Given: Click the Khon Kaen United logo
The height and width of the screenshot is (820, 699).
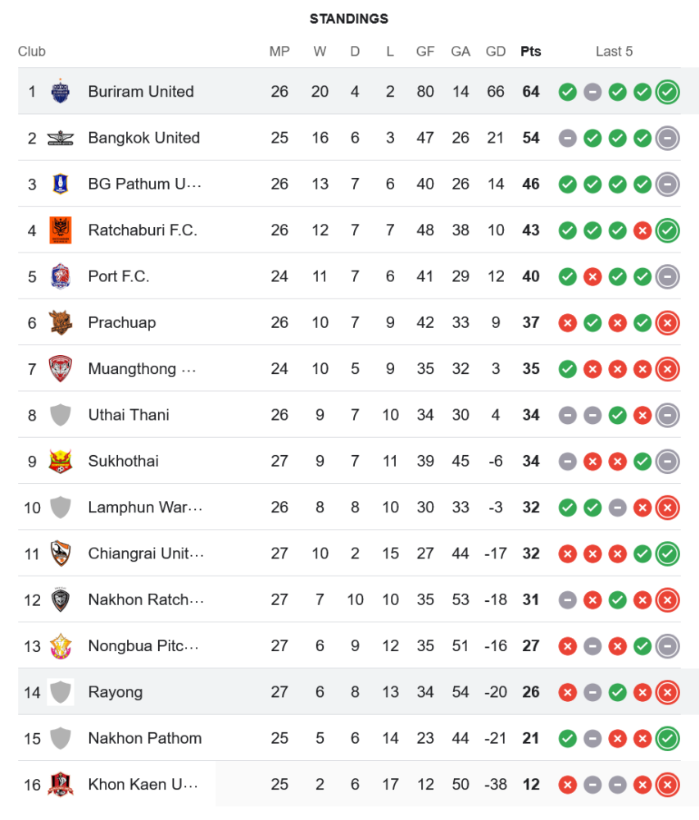Looking at the screenshot, I should (61, 785).
